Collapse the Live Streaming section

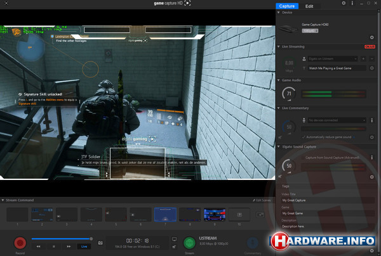(x=279, y=46)
